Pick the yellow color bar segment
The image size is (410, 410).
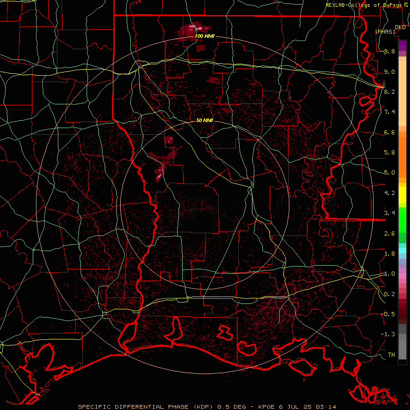pyautogui.click(x=402, y=195)
